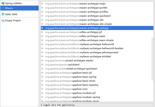155x107 pixels.
Task: Expand appfuse-core arrow
Action: coord(43,89)
